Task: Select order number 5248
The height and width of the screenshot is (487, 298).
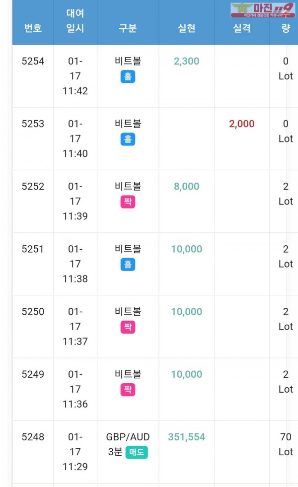Action: 33,437
